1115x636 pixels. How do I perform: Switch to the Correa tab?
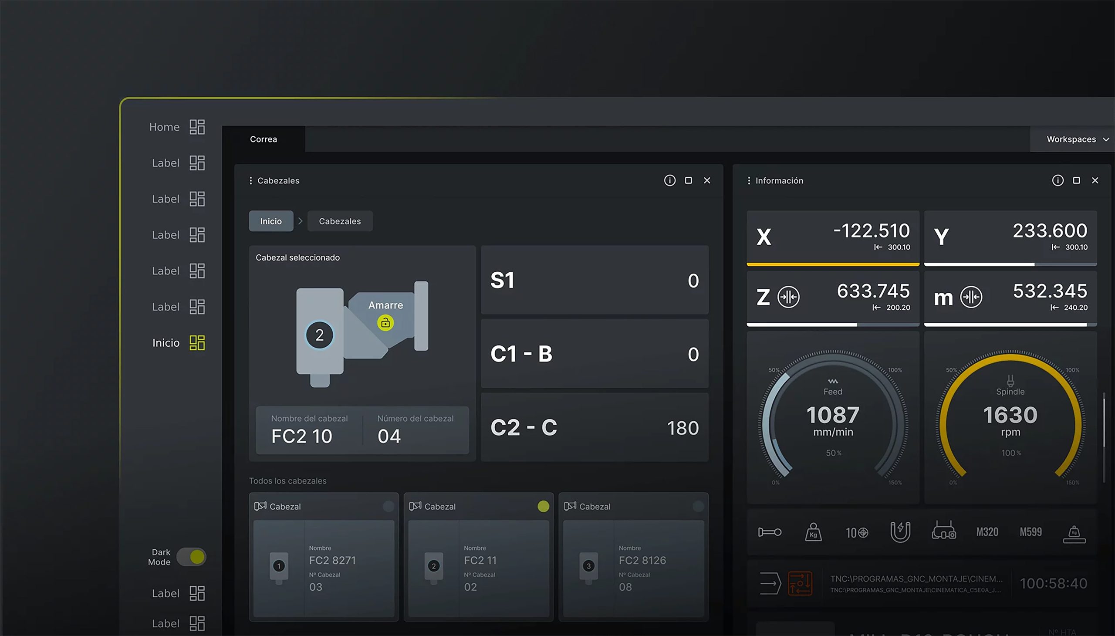point(264,139)
